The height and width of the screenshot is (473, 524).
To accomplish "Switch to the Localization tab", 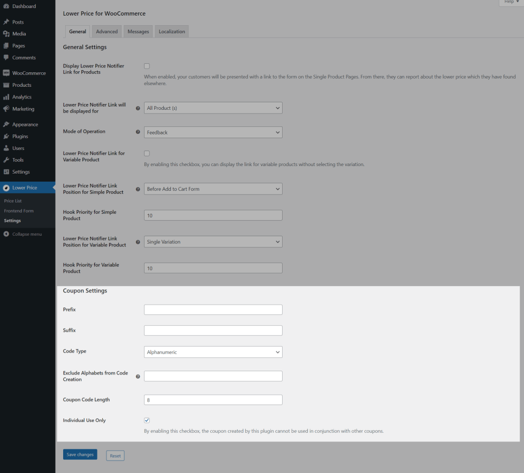I will (172, 32).
